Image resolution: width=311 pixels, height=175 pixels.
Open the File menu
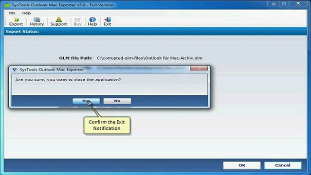pyautogui.click(x=12, y=13)
